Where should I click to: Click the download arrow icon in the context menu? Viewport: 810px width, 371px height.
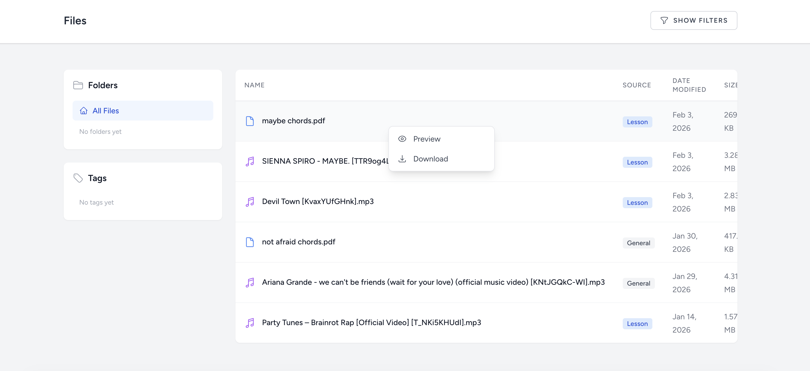click(x=403, y=159)
